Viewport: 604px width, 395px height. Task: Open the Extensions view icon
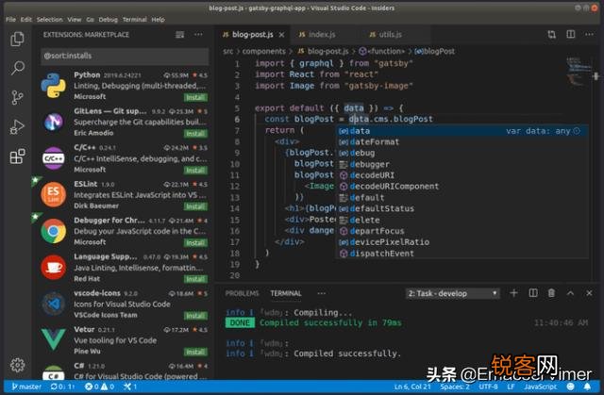coord(17,156)
